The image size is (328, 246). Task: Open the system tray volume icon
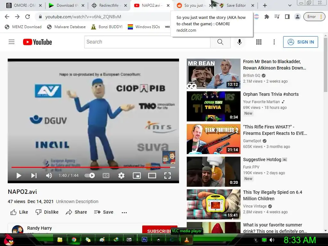tap(272, 240)
